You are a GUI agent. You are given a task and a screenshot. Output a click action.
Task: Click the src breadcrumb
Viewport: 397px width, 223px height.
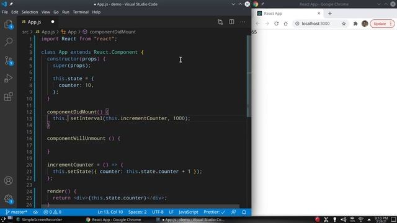(x=25, y=32)
